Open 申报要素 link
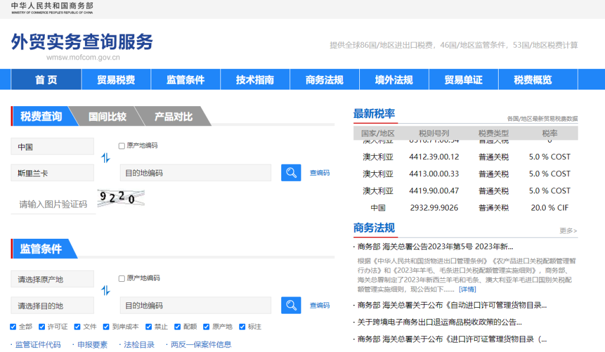 (92, 345)
